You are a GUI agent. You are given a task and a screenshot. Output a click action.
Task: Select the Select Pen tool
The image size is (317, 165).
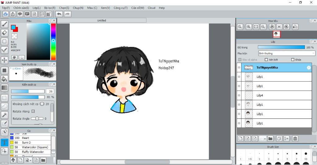[4, 123]
